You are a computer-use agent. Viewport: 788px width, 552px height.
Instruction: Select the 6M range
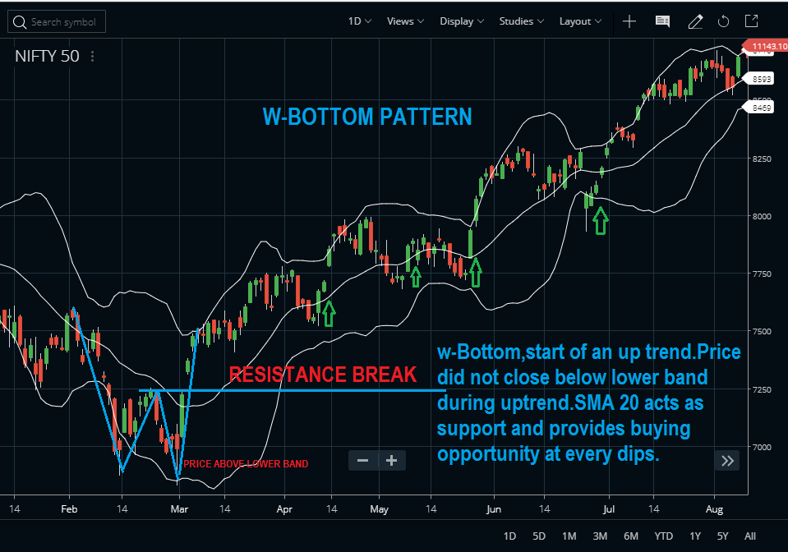click(631, 536)
